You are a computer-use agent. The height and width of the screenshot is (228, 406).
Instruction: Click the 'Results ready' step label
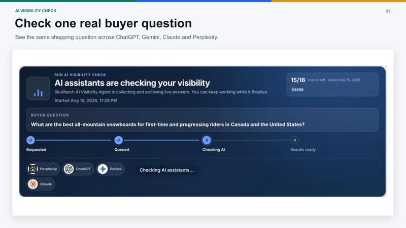pos(303,149)
